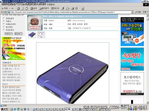
Task: Switch to the active 비.. taskbar button
Action: (x=68, y=109)
